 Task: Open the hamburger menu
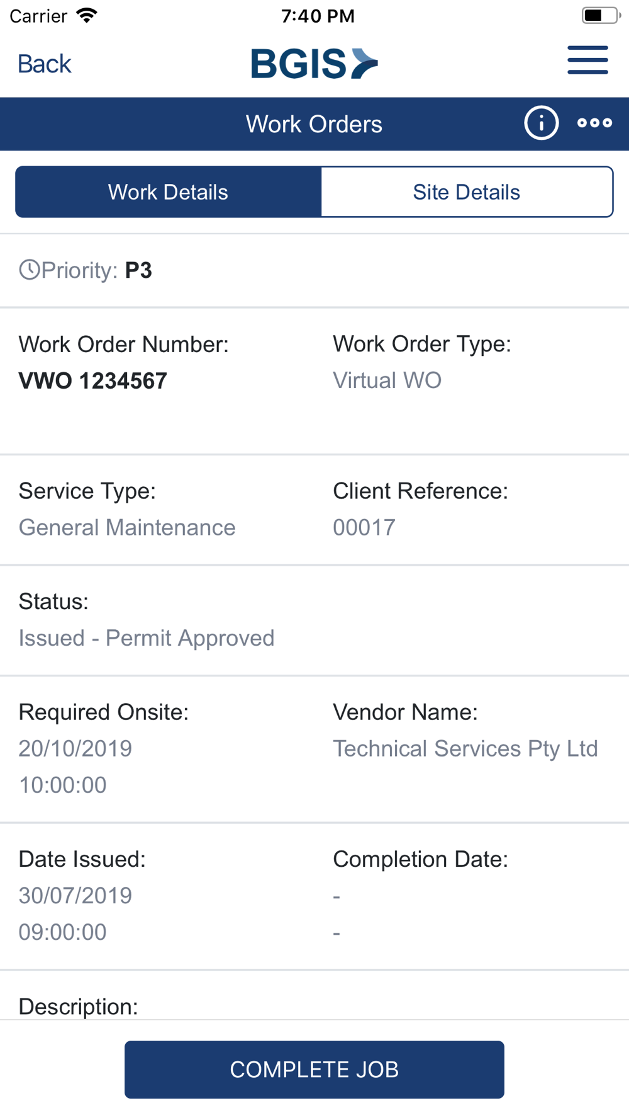(x=587, y=60)
